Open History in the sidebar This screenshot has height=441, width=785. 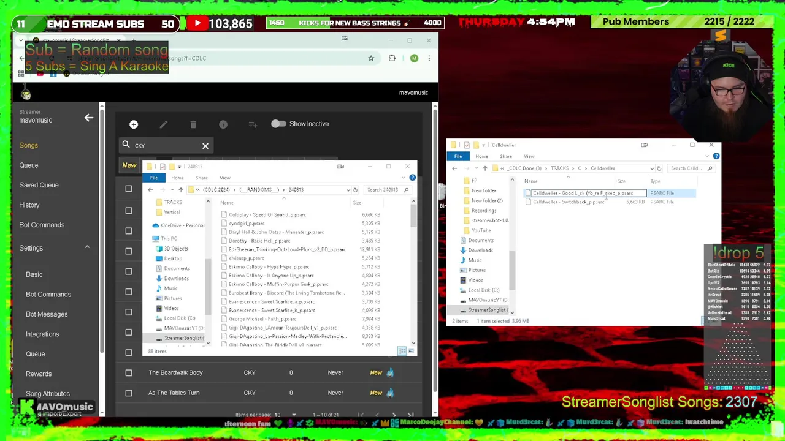29,205
